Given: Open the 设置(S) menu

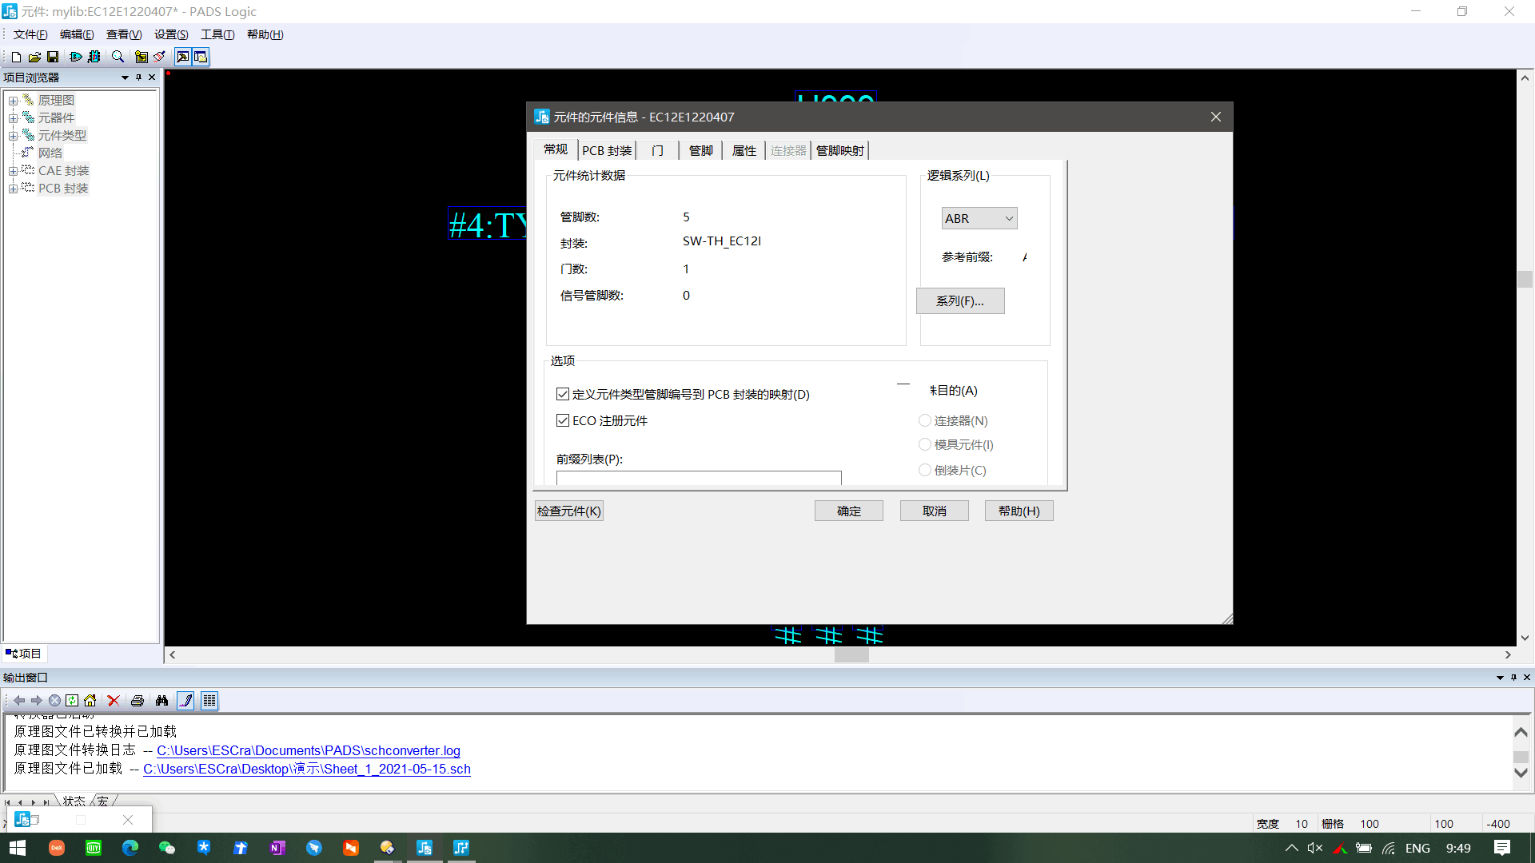Looking at the screenshot, I should [171, 34].
